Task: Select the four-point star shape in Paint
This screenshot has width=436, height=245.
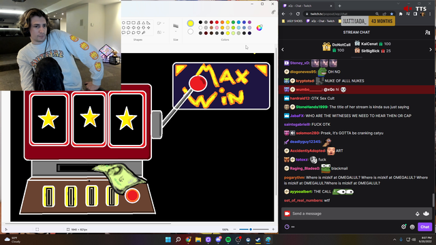Action: point(149,28)
